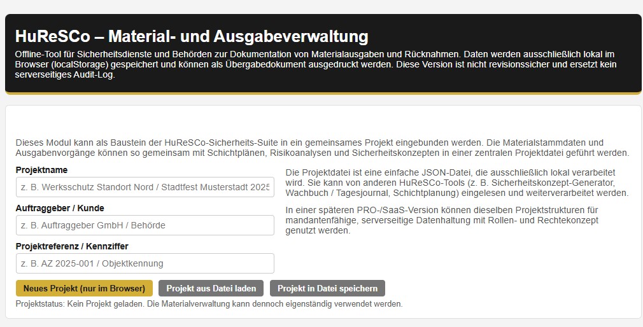This screenshot has height=327, width=643.
Task: Click the header description starting 'Offline-Tool für Sicherheitsdienste'
Action: click(316, 65)
